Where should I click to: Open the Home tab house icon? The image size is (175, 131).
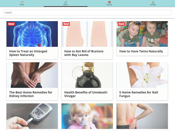22,2
